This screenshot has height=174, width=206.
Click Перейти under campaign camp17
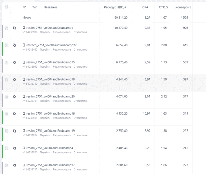click(45, 169)
